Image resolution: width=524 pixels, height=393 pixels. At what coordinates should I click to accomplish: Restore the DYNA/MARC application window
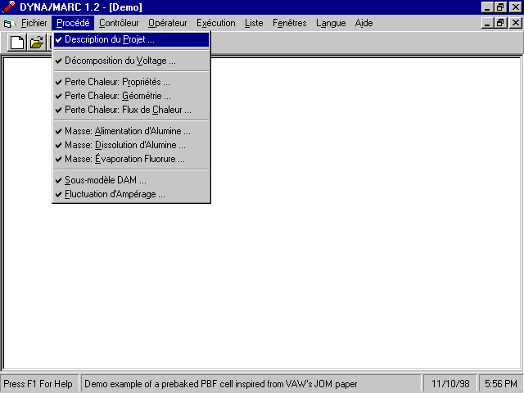click(500, 7)
